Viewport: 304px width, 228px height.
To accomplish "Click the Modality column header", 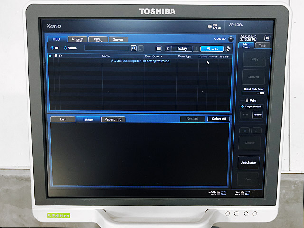I will click(224, 57).
